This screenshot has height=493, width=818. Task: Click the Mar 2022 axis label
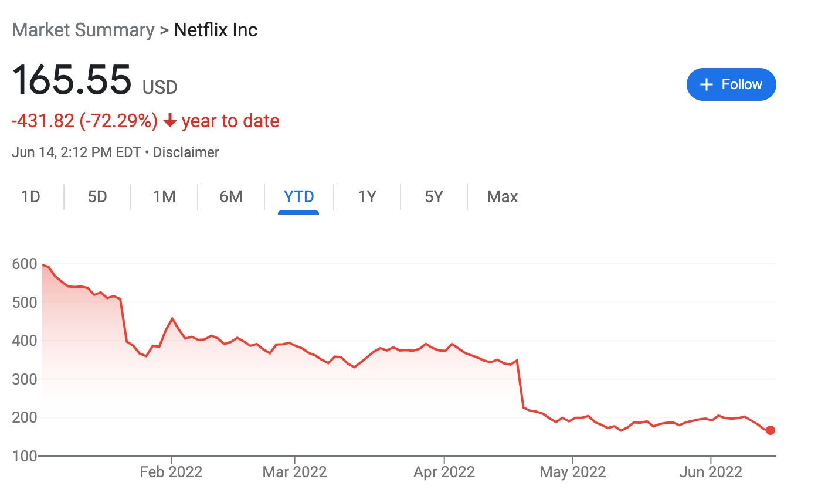294,472
